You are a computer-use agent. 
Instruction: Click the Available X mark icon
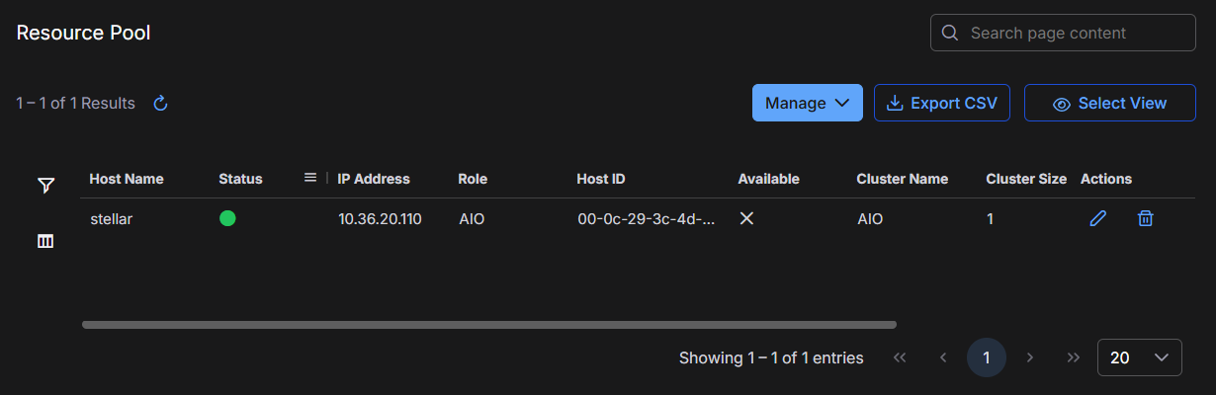[747, 219]
